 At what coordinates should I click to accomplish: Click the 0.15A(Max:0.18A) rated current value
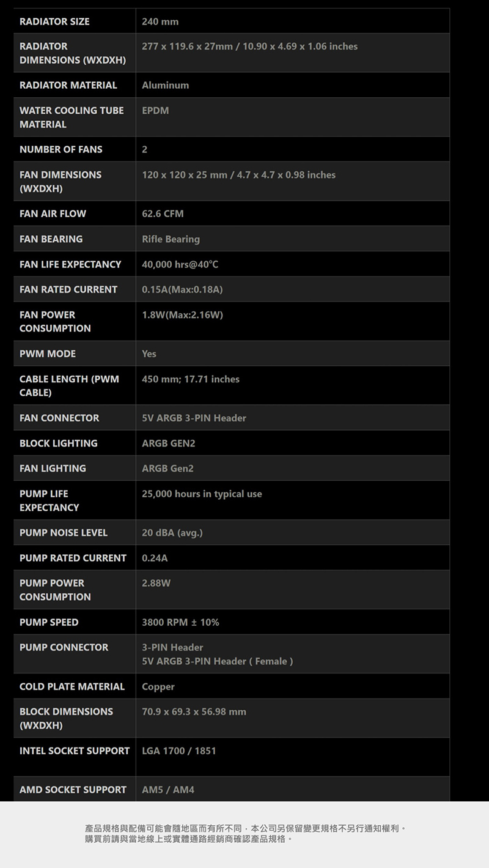(x=182, y=289)
